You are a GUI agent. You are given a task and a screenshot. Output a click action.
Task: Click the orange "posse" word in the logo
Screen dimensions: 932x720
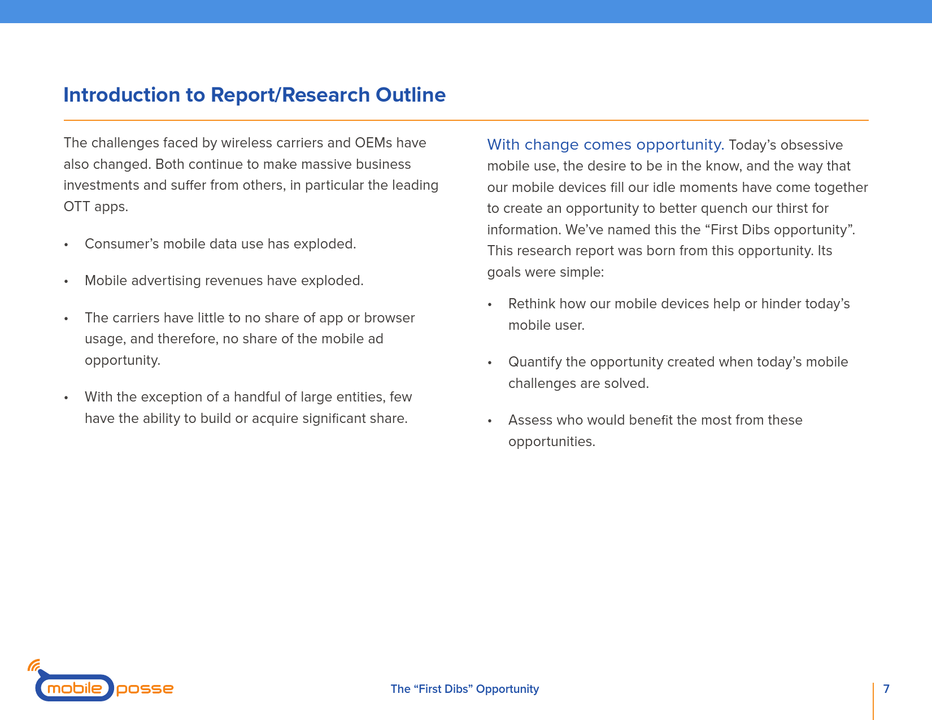[x=145, y=688]
